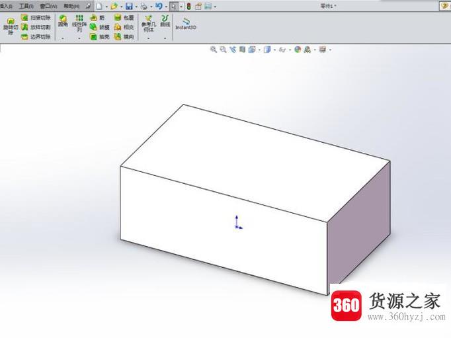The height and width of the screenshot is (338, 451).
Task: Select the 相交 intersect tool
Action: 124,27
